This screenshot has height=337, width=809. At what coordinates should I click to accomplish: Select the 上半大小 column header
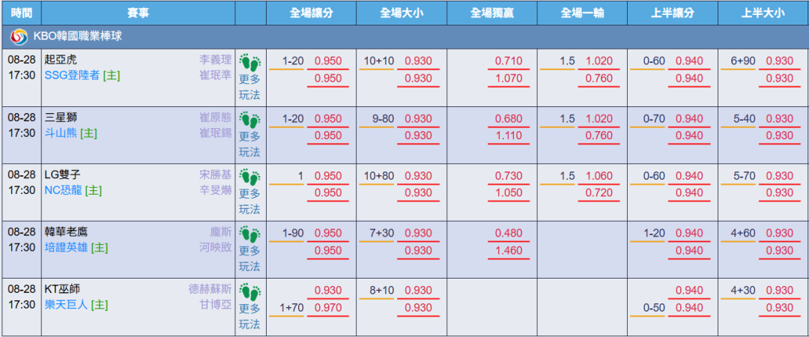(763, 13)
